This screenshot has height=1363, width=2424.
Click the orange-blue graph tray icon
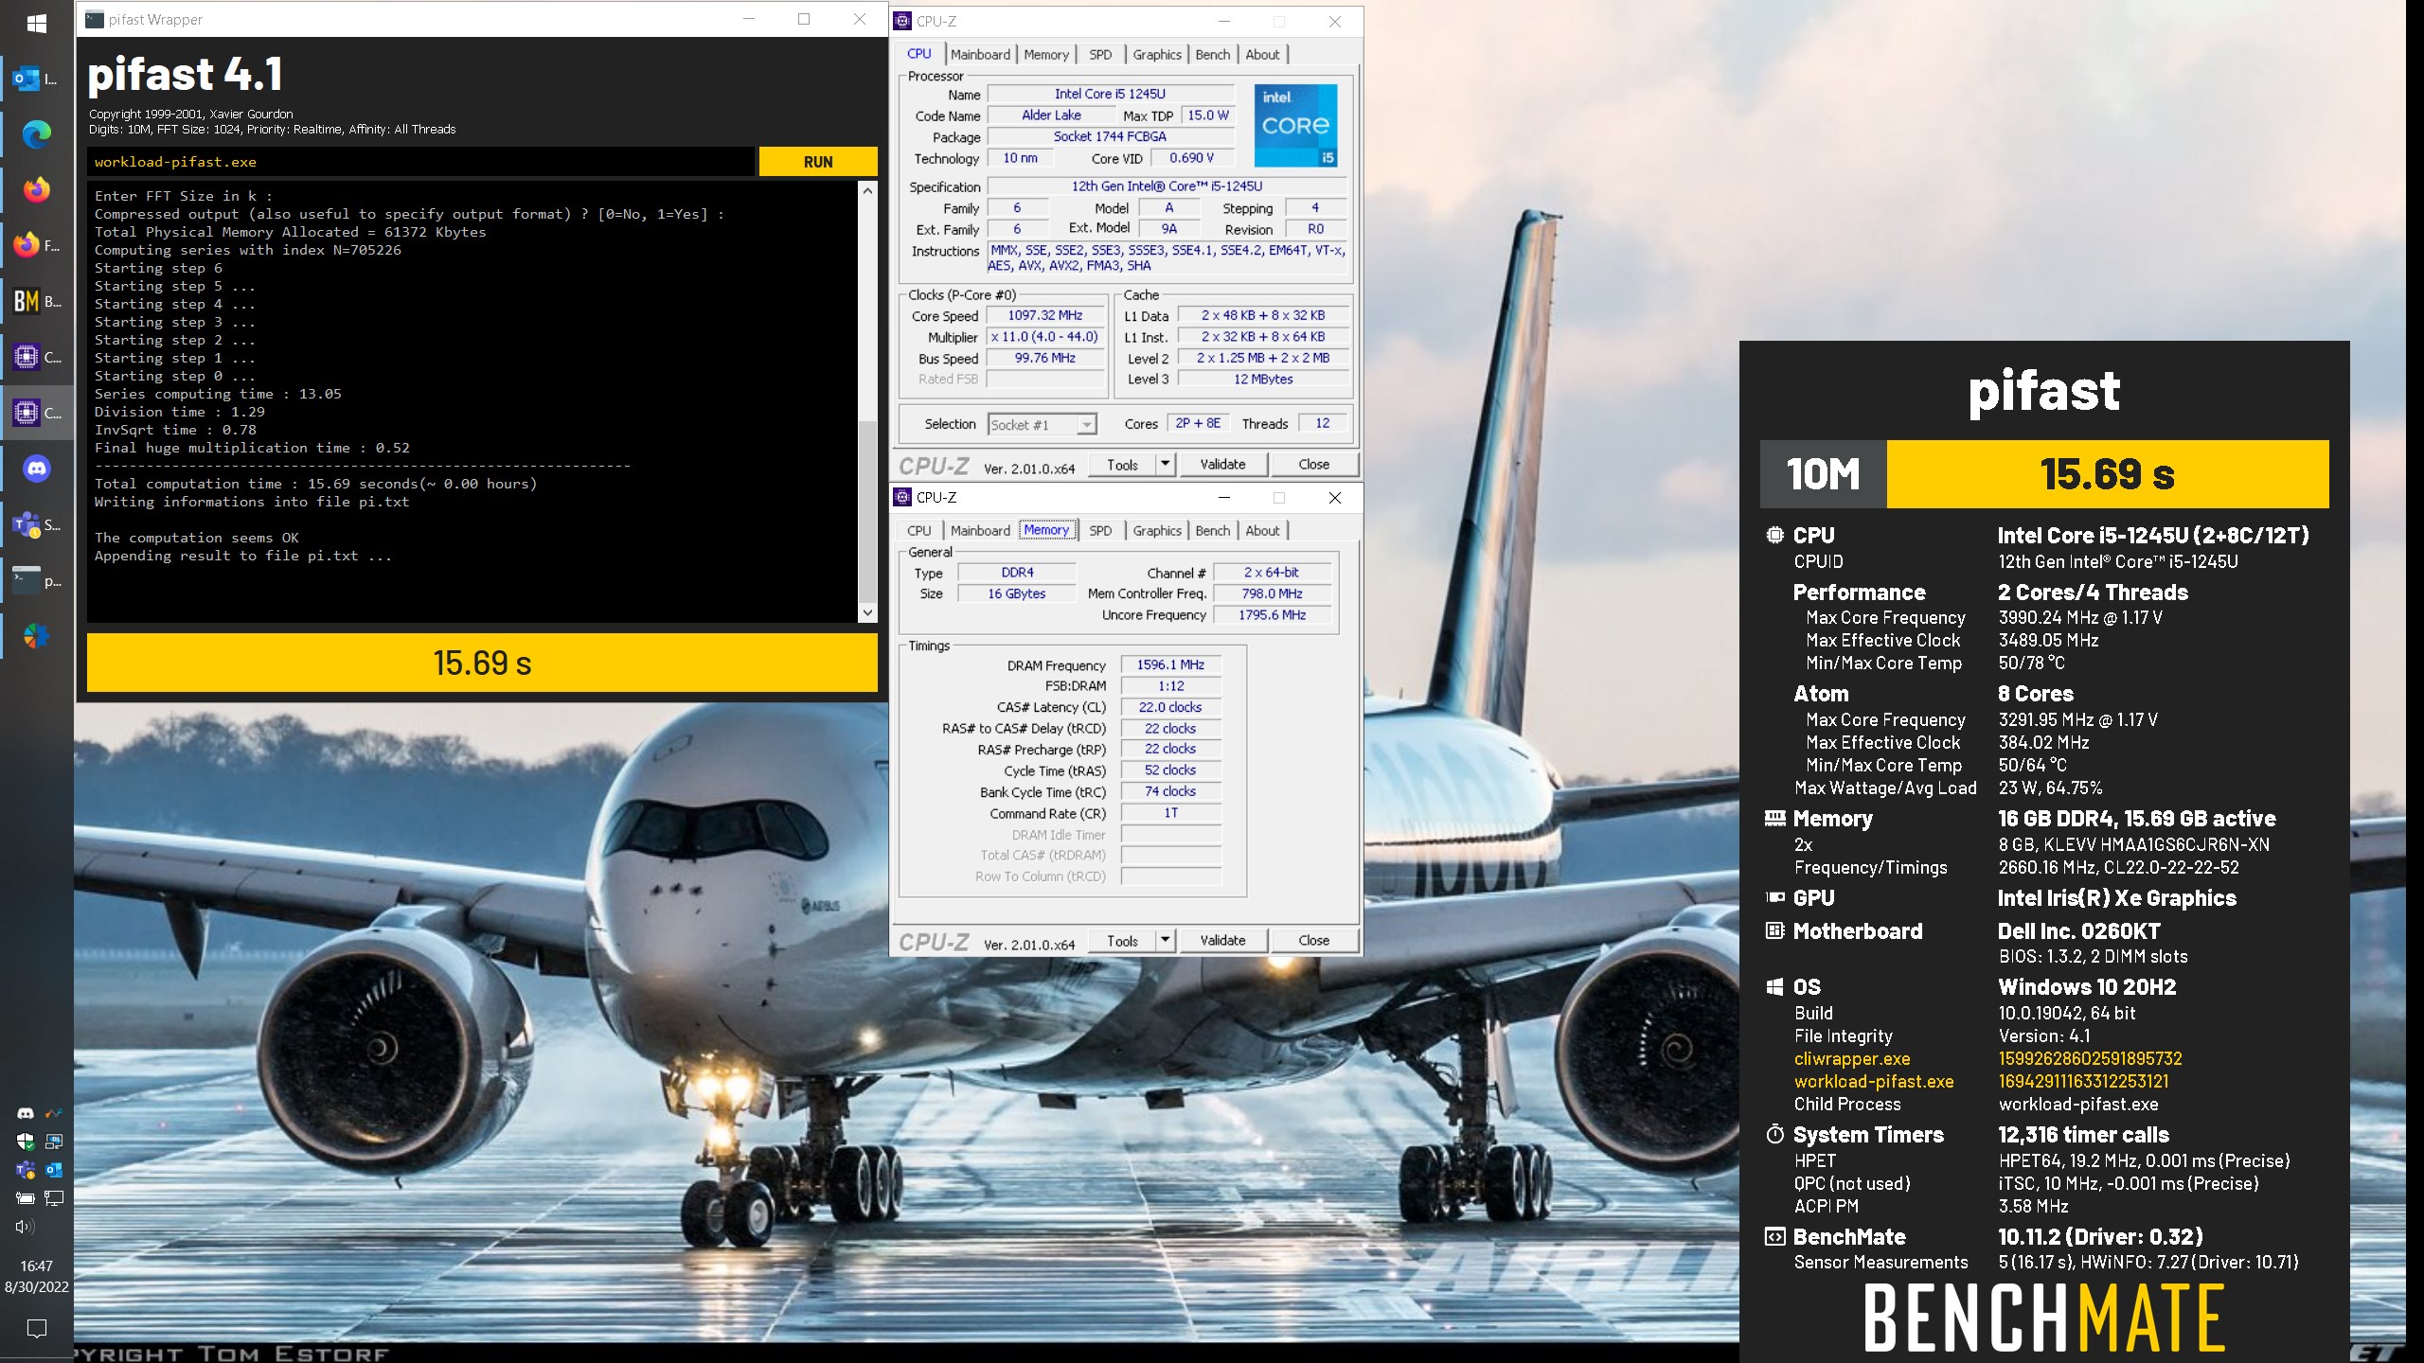pyautogui.click(x=54, y=1113)
